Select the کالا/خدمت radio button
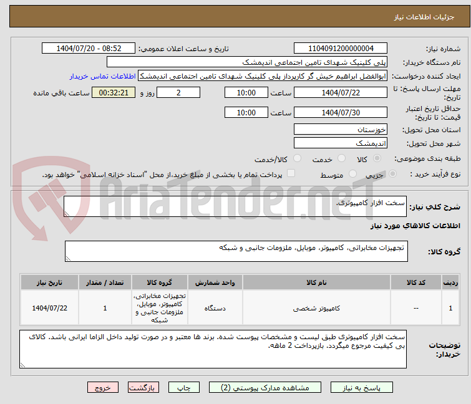The height and width of the screenshot is (404, 471). pos(297,158)
